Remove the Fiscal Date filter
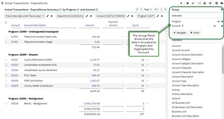Image resolution: width=224 pixels, height=119 pixels. click(52, 16)
